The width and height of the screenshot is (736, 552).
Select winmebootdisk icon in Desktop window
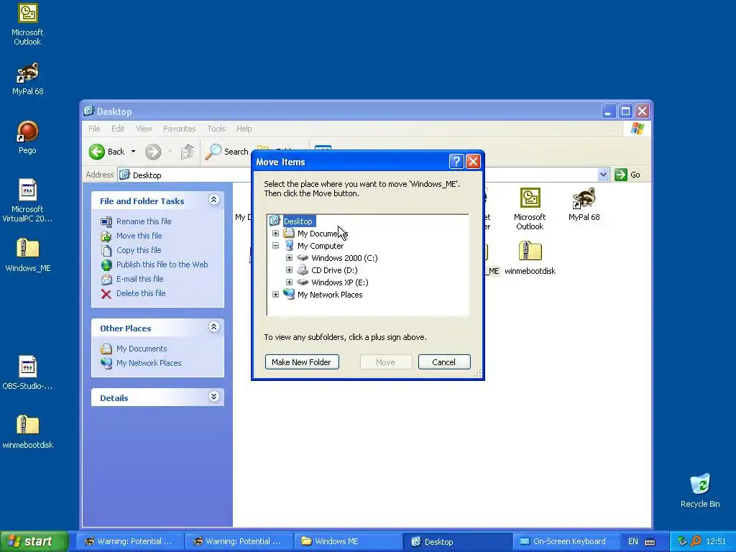click(530, 258)
